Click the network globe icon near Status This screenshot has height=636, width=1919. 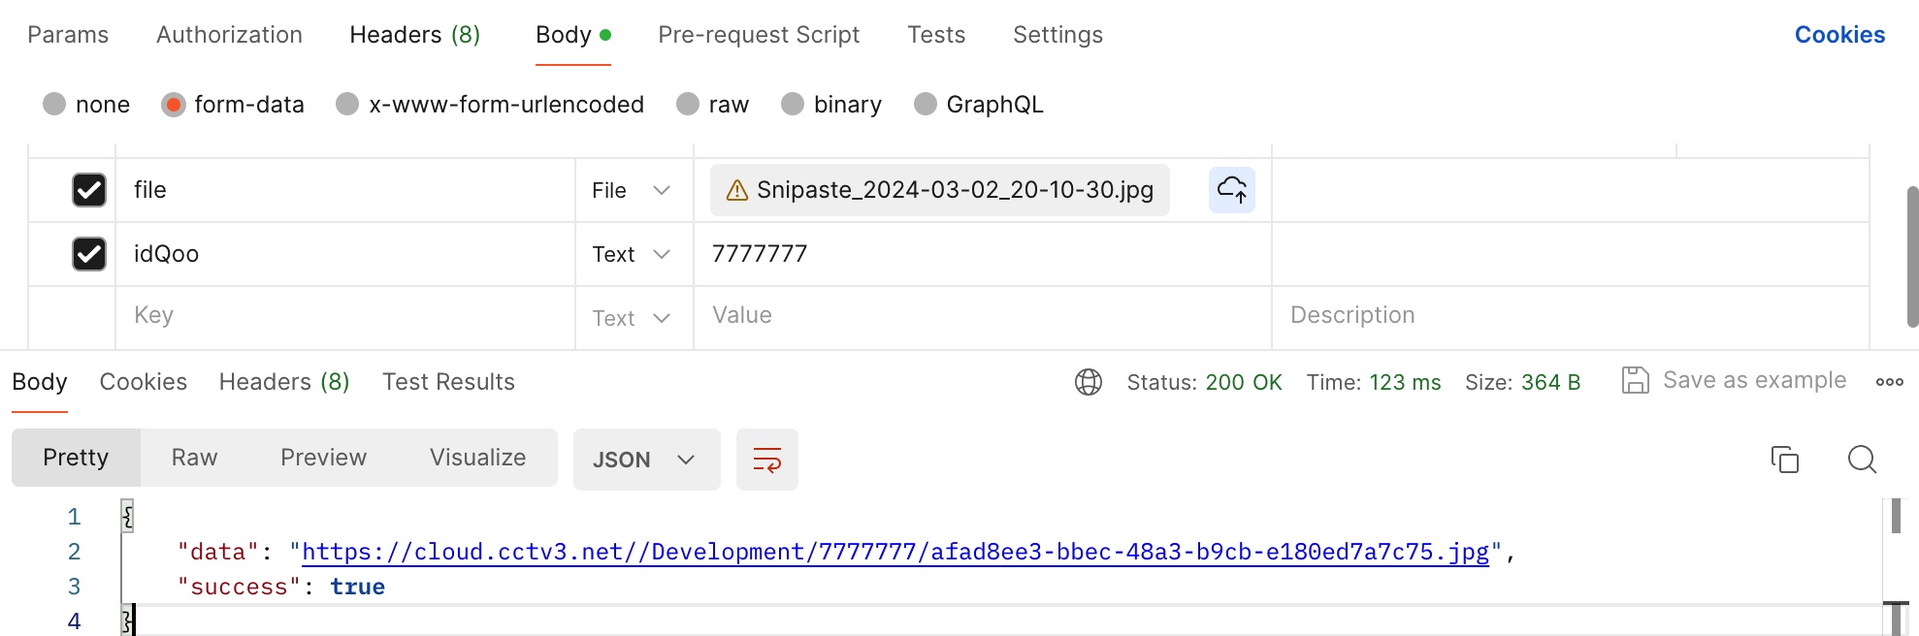click(x=1089, y=382)
